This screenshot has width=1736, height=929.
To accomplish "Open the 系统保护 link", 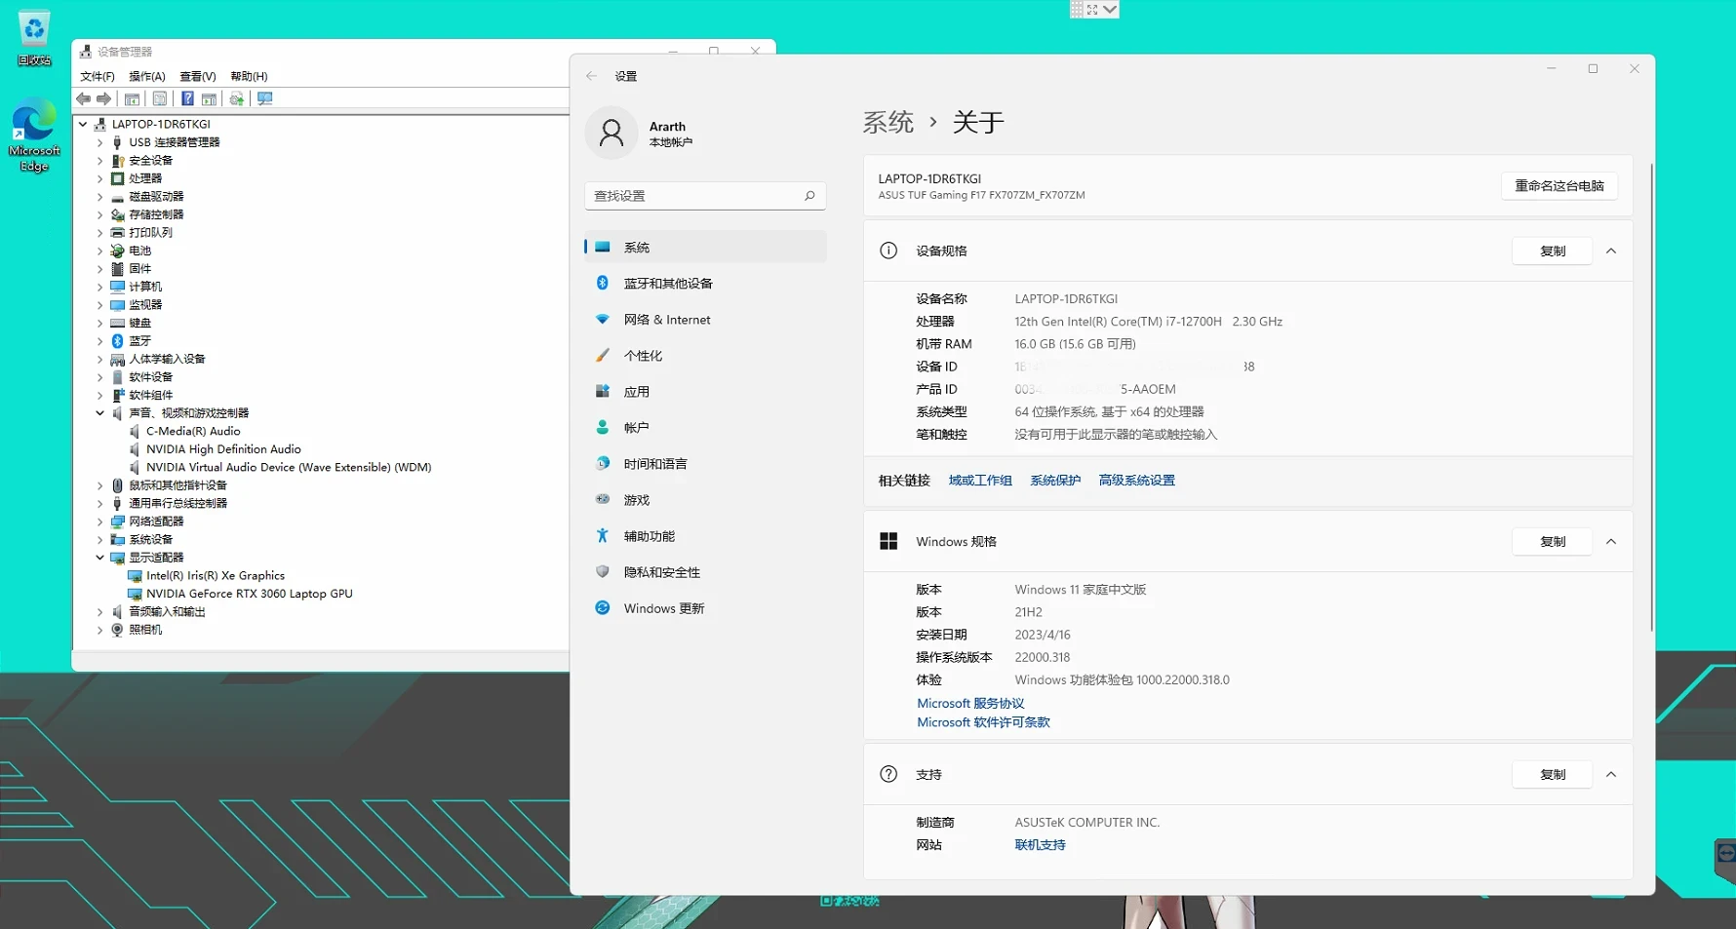I will pos(1055,480).
